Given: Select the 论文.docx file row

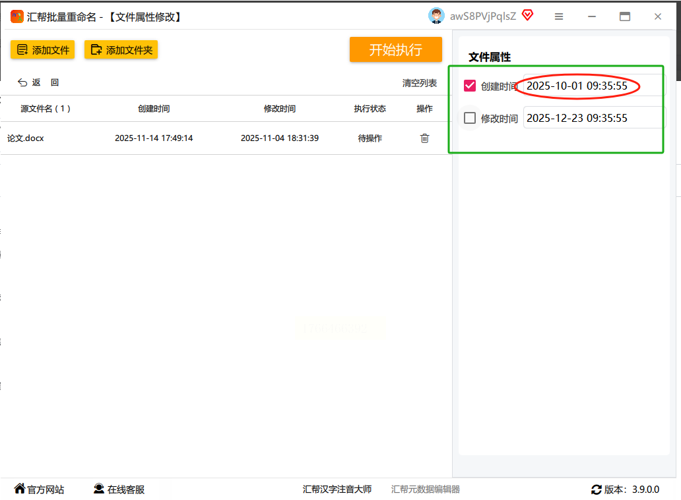Looking at the screenshot, I should tap(198, 138).
